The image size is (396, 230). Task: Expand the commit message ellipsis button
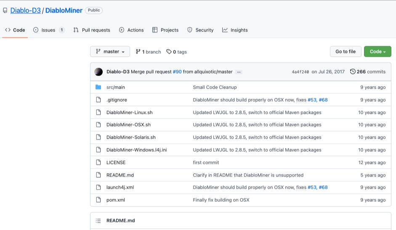tap(239, 72)
